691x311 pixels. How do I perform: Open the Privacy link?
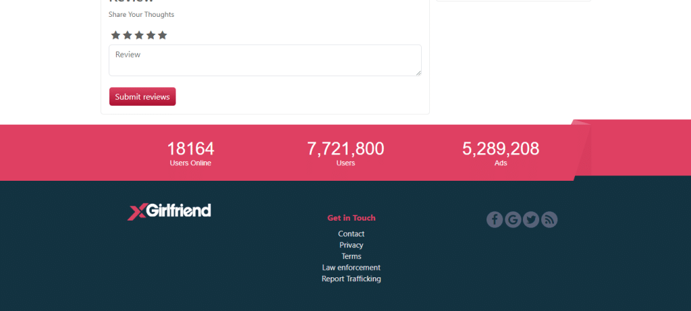(351, 245)
